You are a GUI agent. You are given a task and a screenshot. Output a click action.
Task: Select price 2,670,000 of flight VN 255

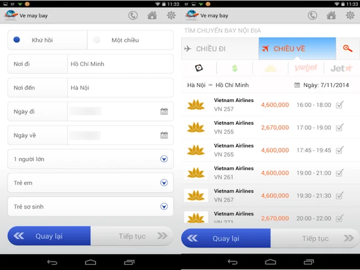click(275, 128)
